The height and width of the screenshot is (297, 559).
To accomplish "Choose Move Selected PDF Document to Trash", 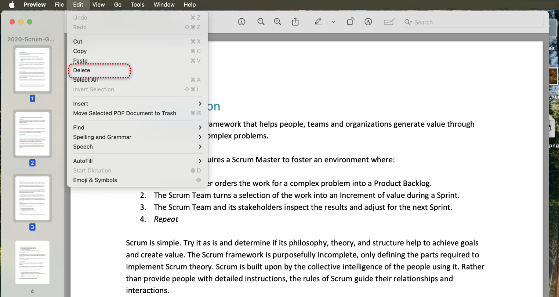I will (x=124, y=113).
